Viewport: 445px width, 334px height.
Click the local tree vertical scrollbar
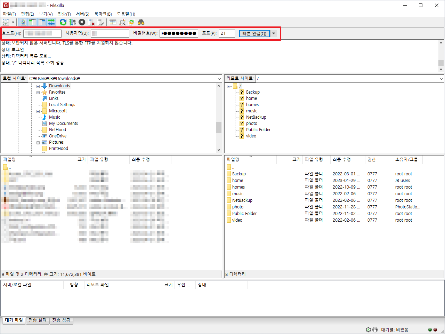(x=219, y=118)
